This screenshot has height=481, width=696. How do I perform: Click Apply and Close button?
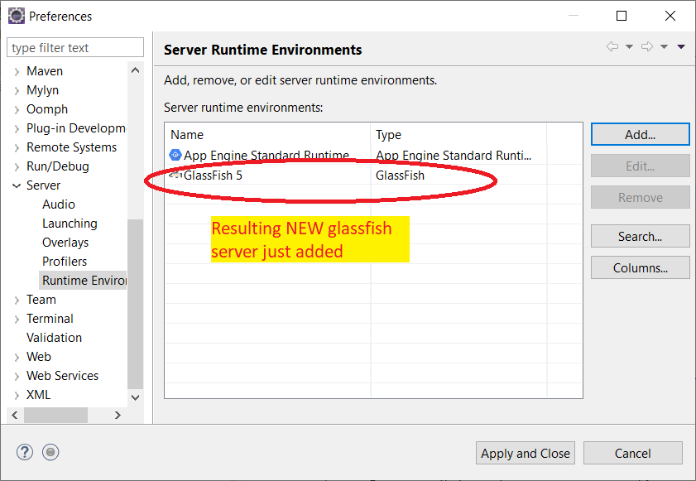coord(526,453)
